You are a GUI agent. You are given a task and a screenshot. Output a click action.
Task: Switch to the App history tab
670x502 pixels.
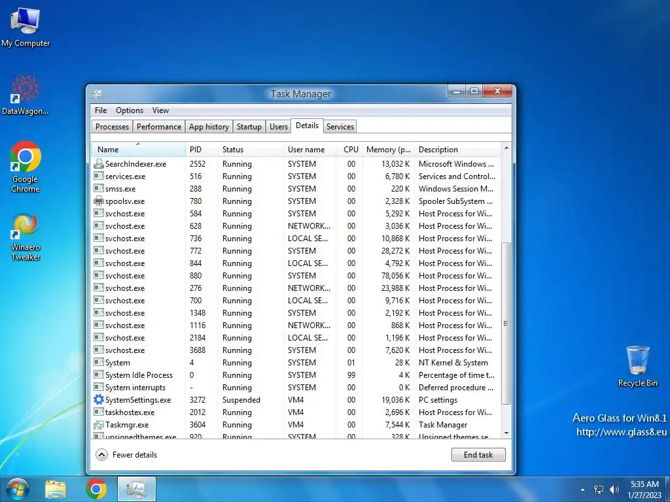point(209,126)
